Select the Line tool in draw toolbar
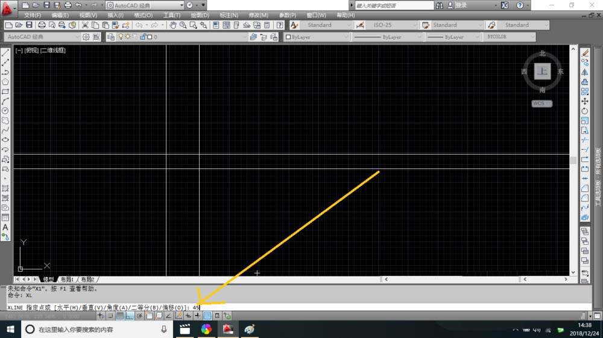The image size is (603, 338). click(x=5, y=53)
